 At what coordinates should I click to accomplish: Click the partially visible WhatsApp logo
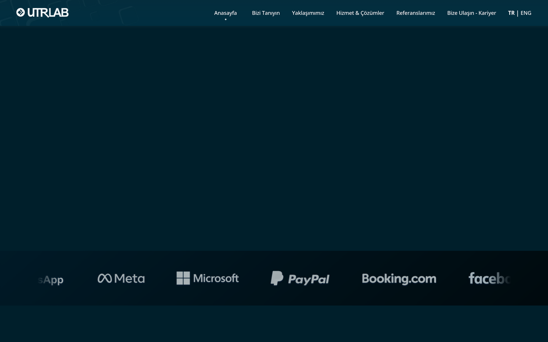(51, 280)
